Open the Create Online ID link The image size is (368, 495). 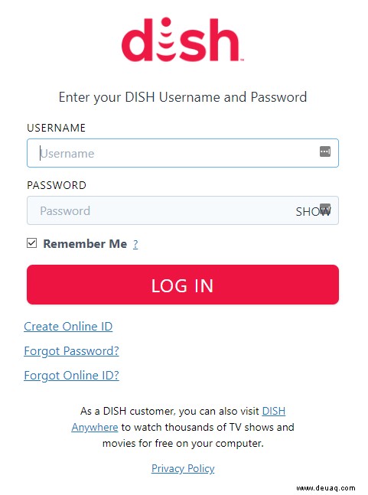point(68,327)
